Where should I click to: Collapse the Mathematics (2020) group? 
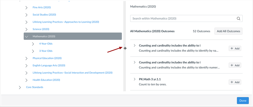pyautogui.click(x=26, y=37)
